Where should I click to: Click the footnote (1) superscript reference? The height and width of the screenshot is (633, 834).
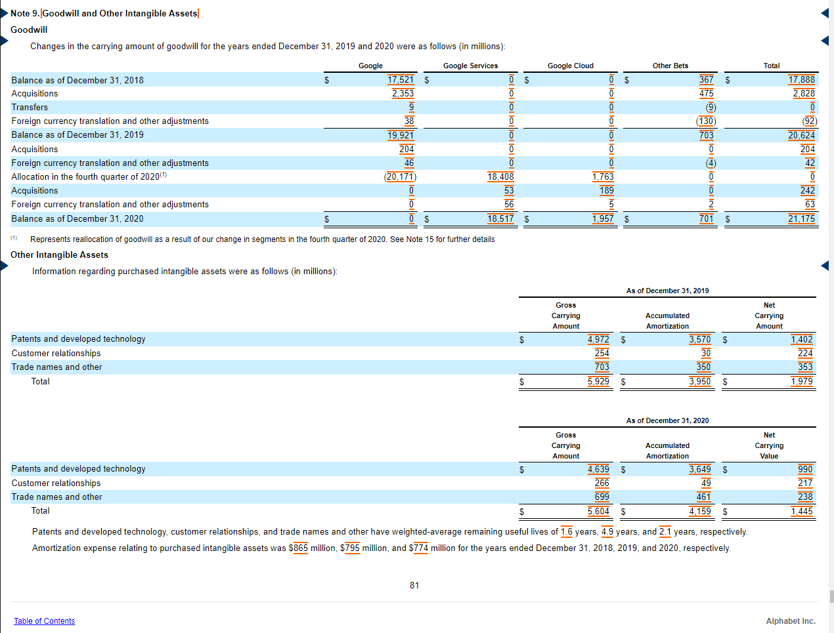[x=164, y=174]
